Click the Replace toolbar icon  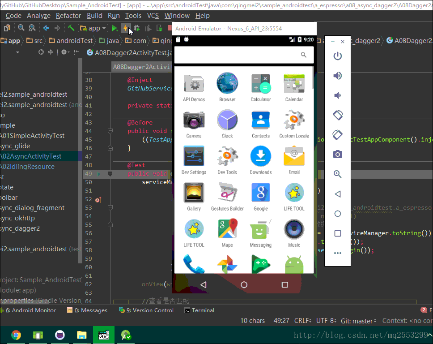pos(32,28)
